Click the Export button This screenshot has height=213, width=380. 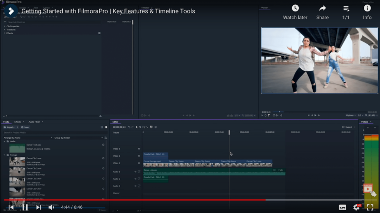347,127
